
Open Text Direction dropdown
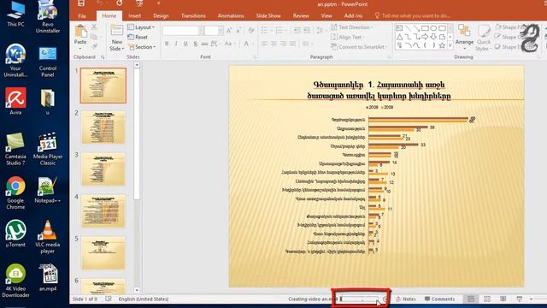[x=351, y=27]
